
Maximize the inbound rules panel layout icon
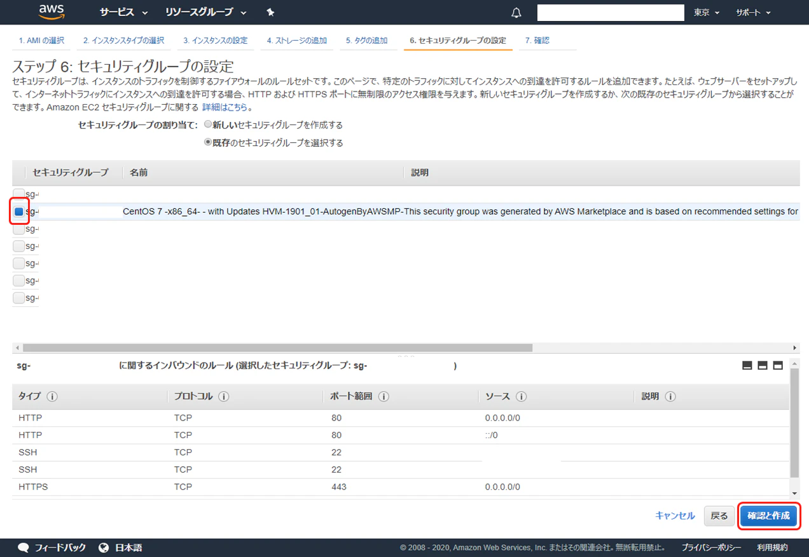[778, 366]
